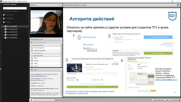Click the playback time counter
181x102 pixels.
(x=159, y=100)
